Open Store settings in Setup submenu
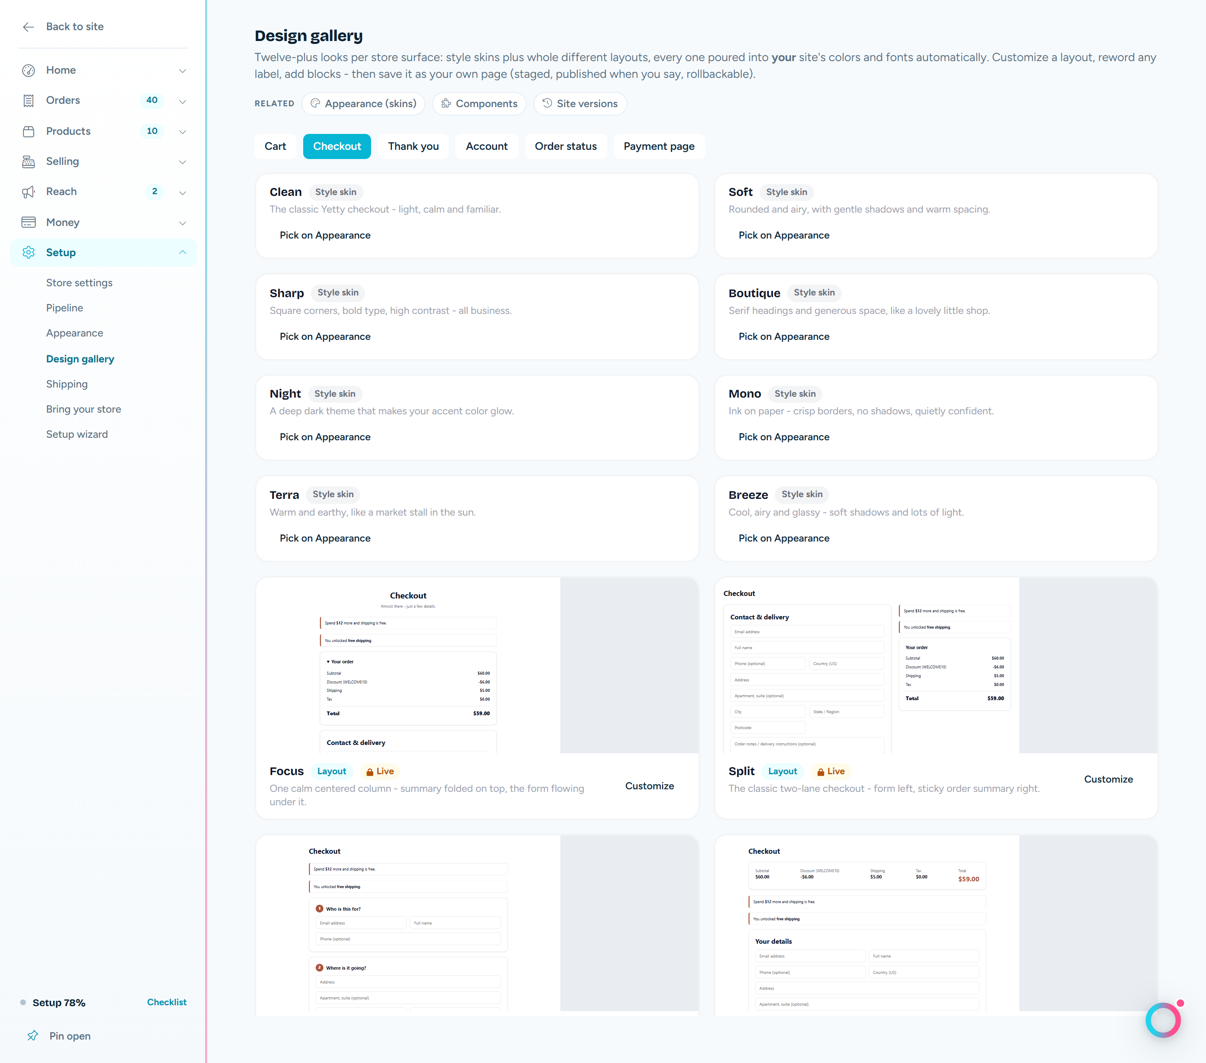 (x=79, y=283)
